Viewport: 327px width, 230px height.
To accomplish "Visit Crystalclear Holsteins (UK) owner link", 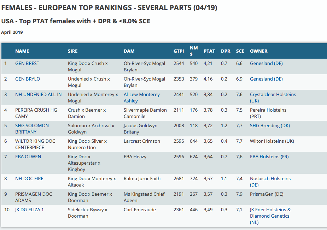I will click(273, 98).
